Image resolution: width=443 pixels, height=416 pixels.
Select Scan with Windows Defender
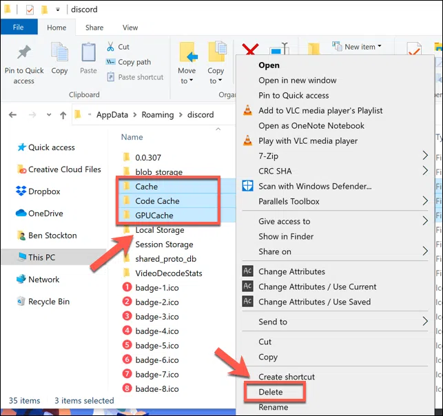(x=314, y=186)
